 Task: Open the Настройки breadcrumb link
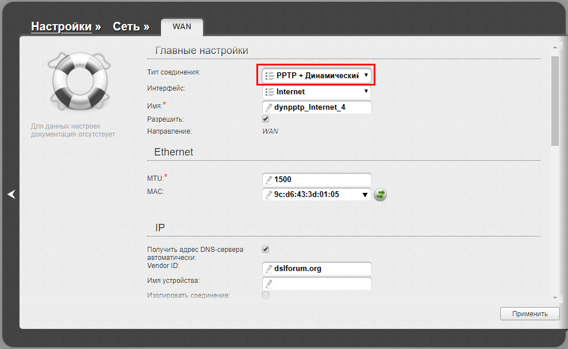61,26
